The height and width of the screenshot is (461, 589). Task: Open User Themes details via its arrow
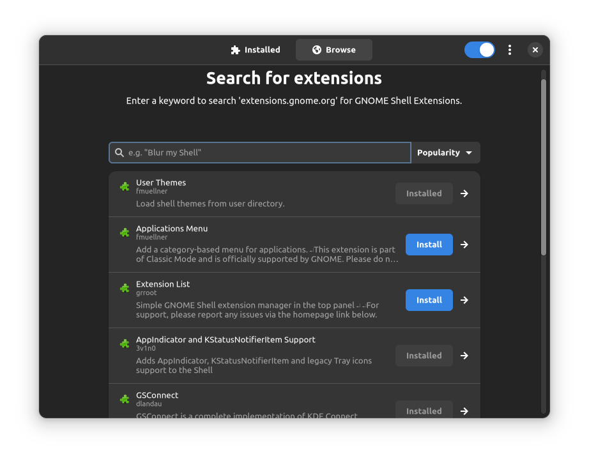464,193
